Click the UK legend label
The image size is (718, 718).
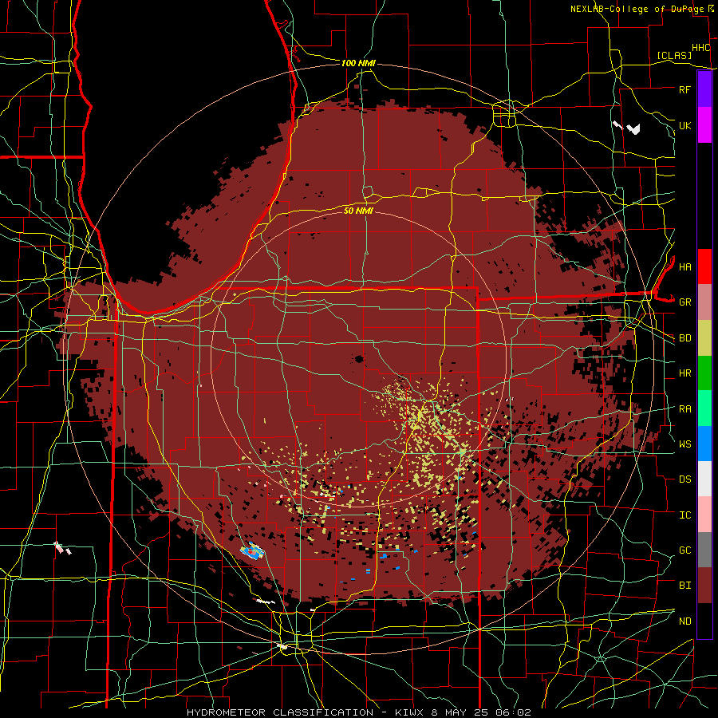point(684,125)
